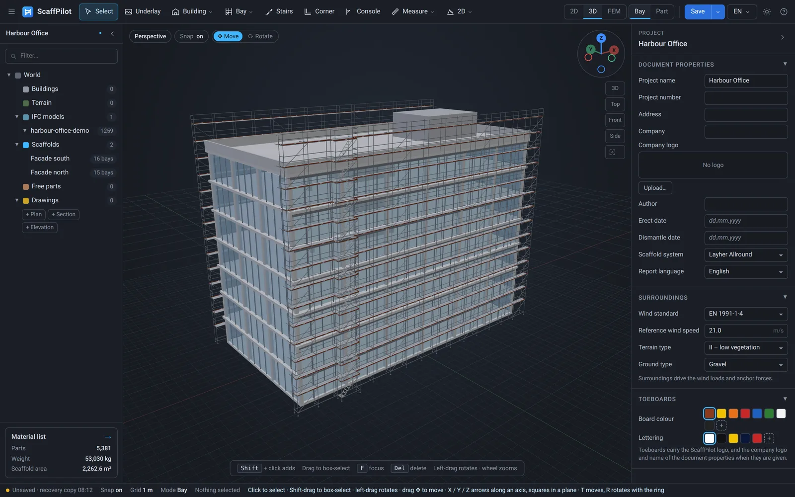Switch to Part mode

[662, 11]
